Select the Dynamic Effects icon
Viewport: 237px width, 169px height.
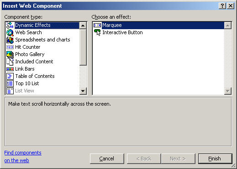10,25
